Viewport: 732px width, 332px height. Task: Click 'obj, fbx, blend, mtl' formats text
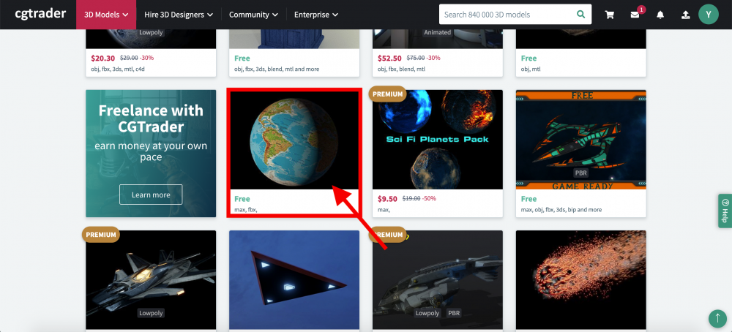[x=401, y=69]
